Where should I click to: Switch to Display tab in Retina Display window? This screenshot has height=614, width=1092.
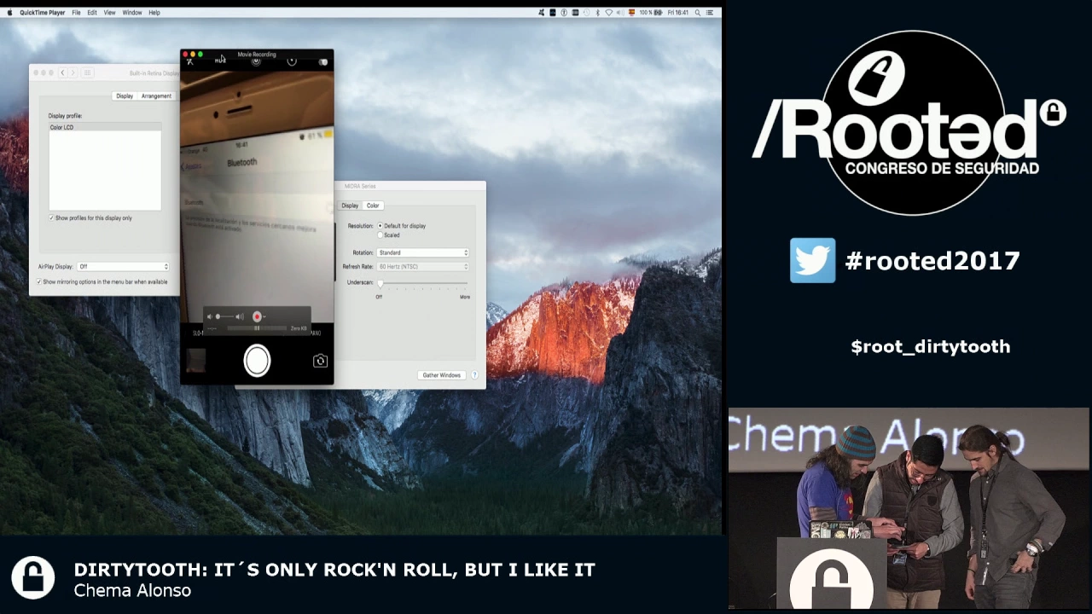(x=125, y=96)
